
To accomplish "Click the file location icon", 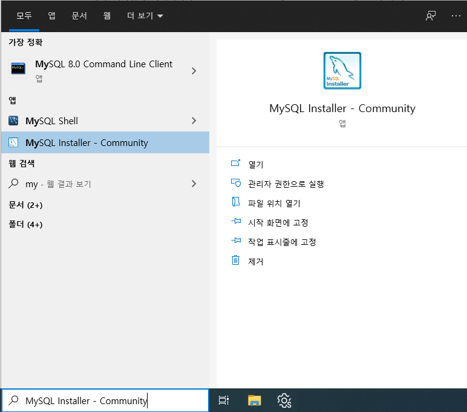I will [235, 202].
